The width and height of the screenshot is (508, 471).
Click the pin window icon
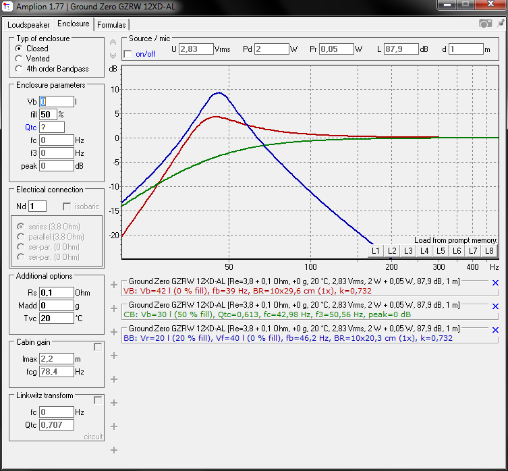coord(500,24)
